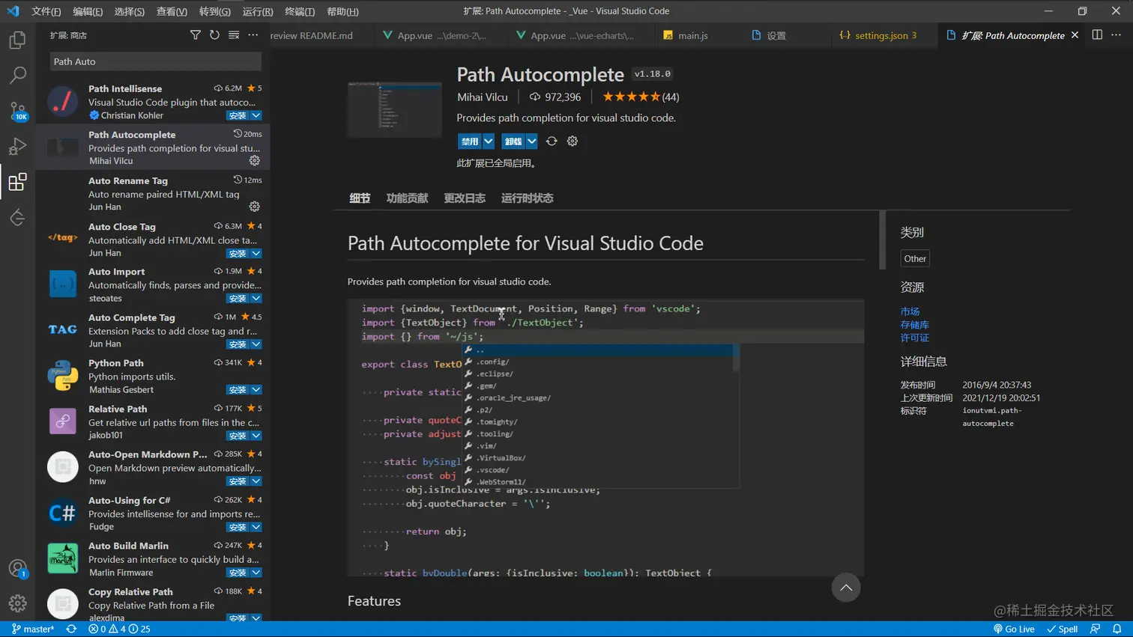The height and width of the screenshot is (637, 1133).
Task: Expand install dropdown for Auto Close Tag
Action: coord(256,253)
